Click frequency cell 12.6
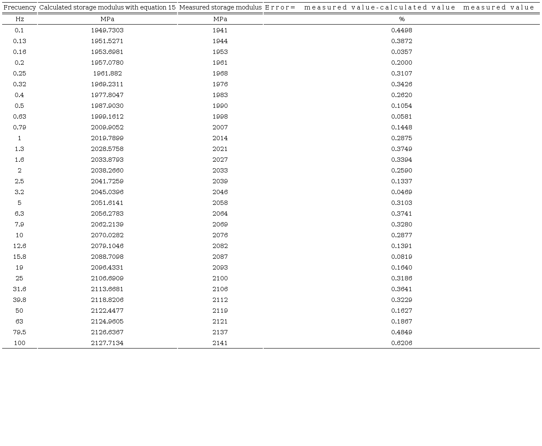Viewport: 542px width, 446px height. [x=19, y=246]
